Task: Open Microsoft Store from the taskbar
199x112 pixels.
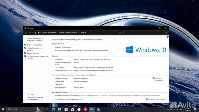Action: click(66, 109)
